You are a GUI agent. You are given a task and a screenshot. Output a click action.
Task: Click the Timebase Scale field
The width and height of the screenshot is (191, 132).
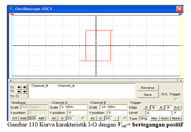click(34, 107)
